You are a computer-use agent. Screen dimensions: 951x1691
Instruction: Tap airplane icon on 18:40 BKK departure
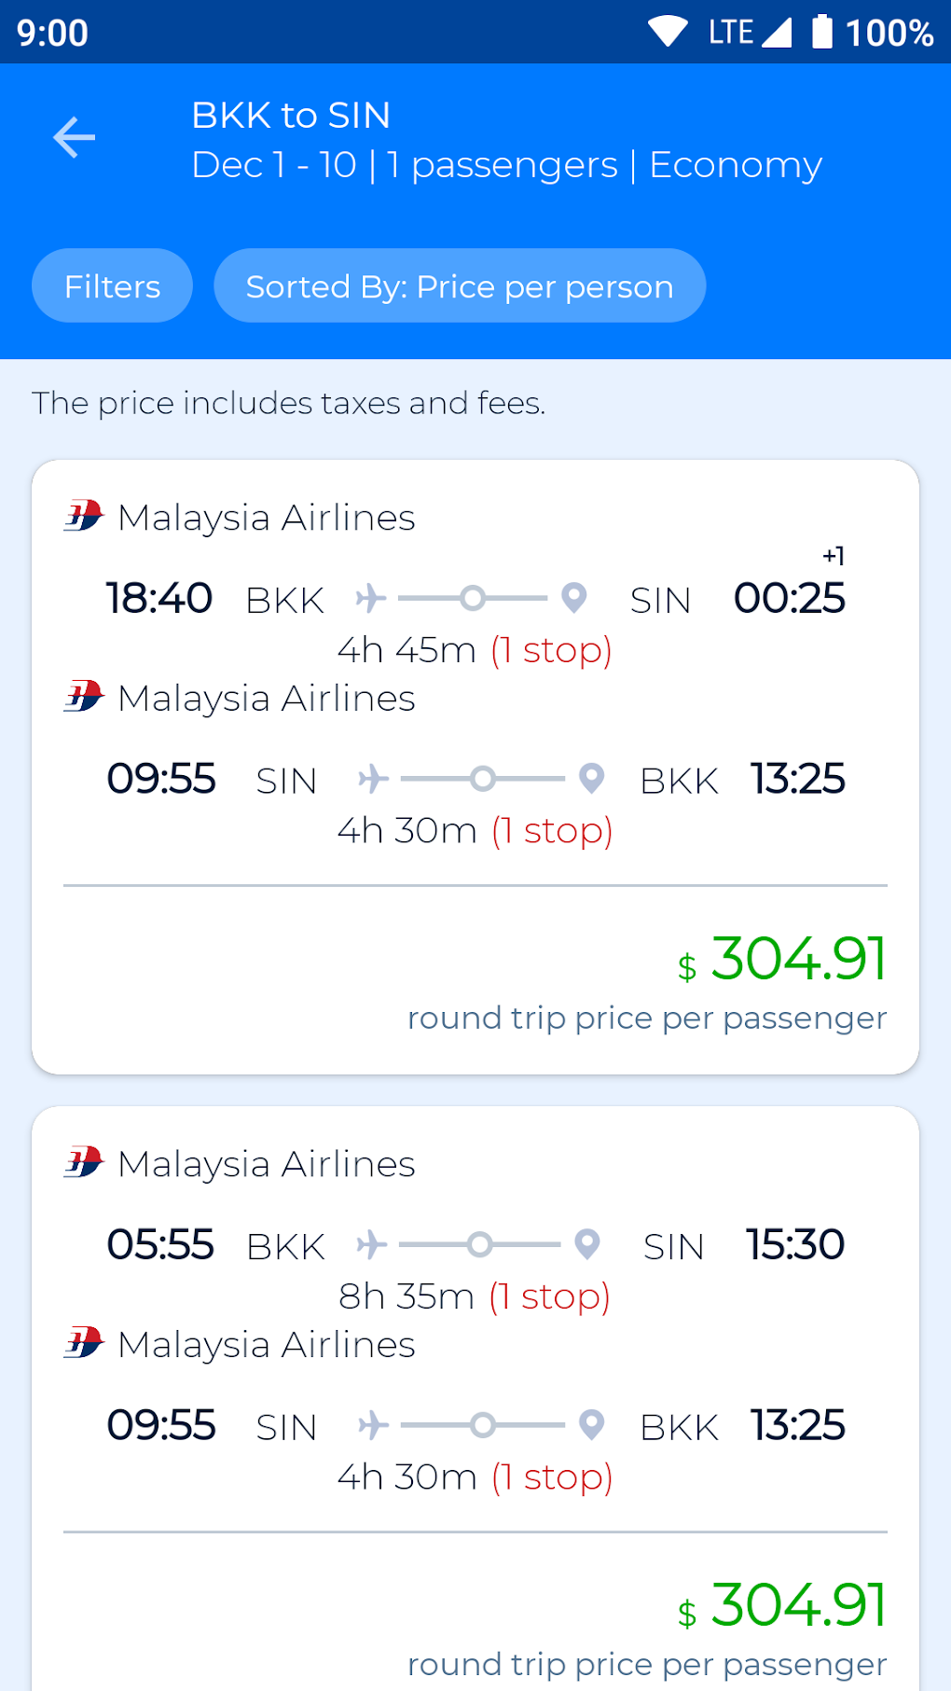click(x=371, y=598)
